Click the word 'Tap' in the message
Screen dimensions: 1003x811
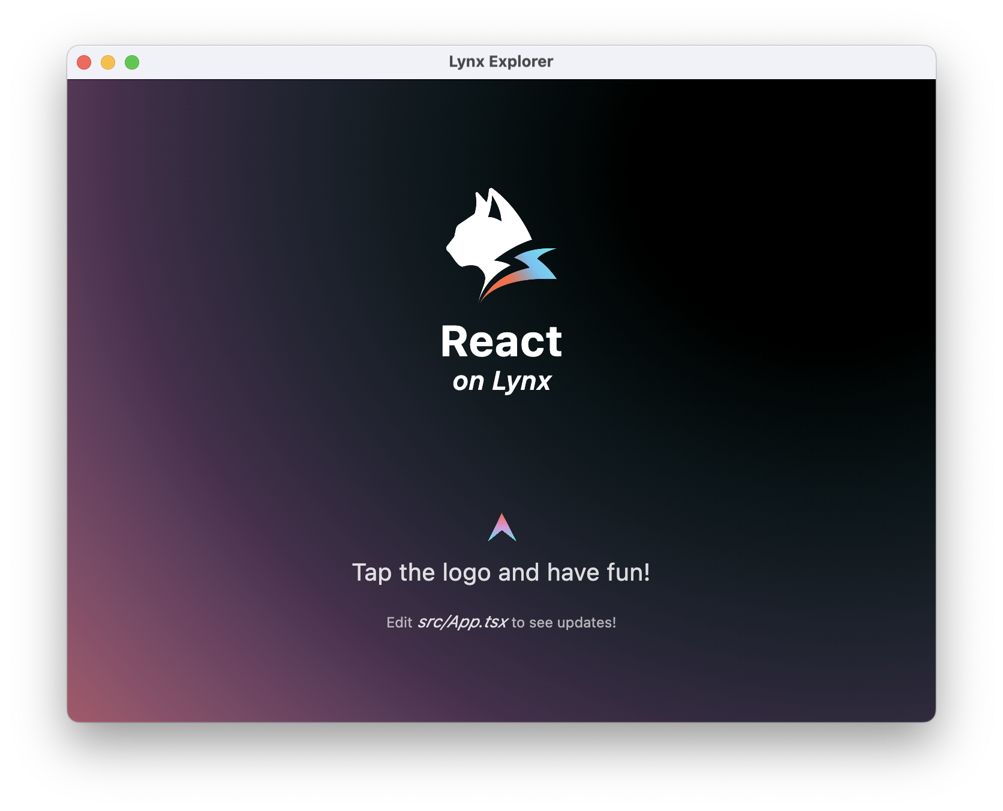click(371, 573)
